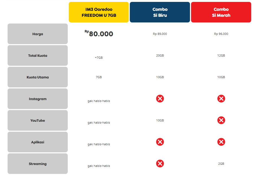Click the Rp 80.000 price text
Image resolution: width=255 pixels, height=175 pixels.
coord(99,34)
